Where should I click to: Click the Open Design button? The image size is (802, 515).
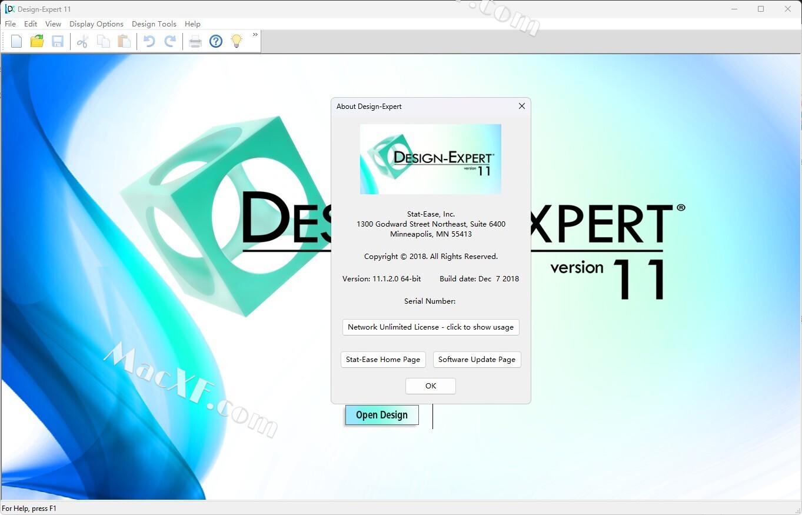(x=382, y=415)
